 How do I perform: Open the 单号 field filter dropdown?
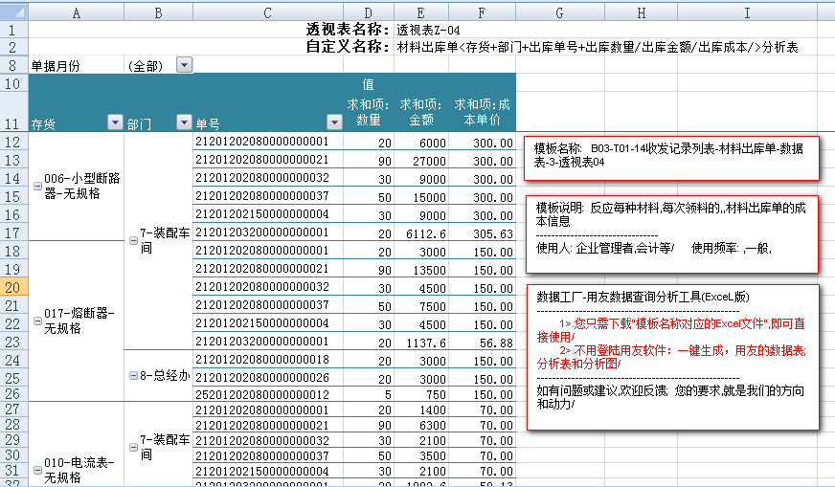click(x=334, y=122)
